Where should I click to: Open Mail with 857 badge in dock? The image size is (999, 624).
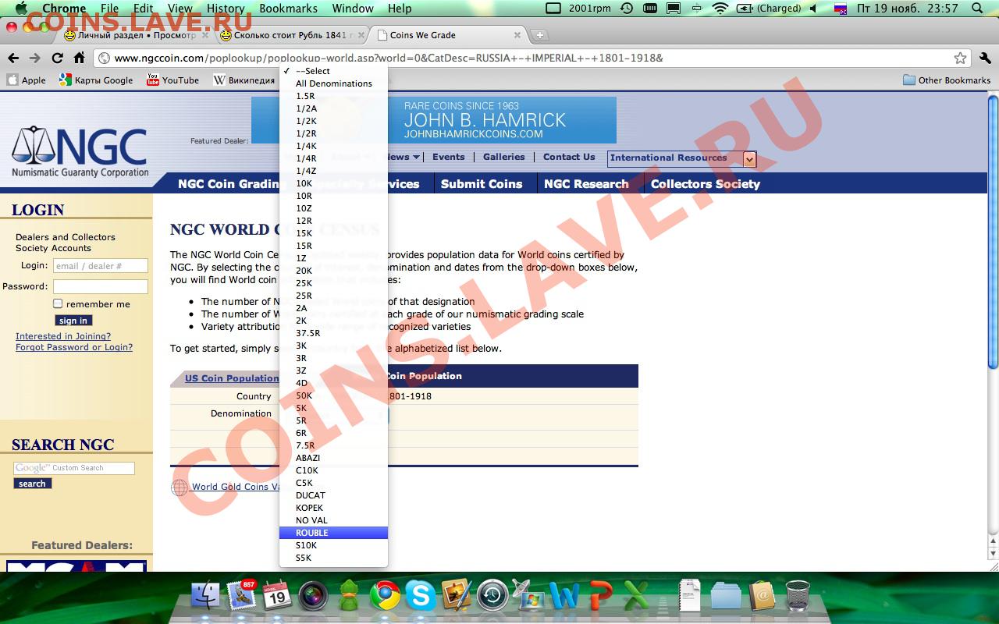[242, 596]
